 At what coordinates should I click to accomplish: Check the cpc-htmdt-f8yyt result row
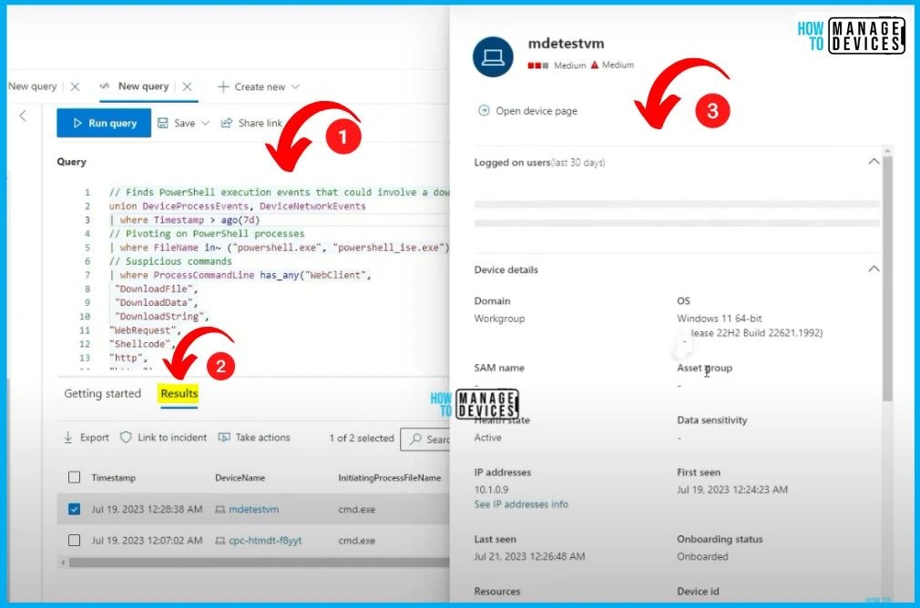75,540
